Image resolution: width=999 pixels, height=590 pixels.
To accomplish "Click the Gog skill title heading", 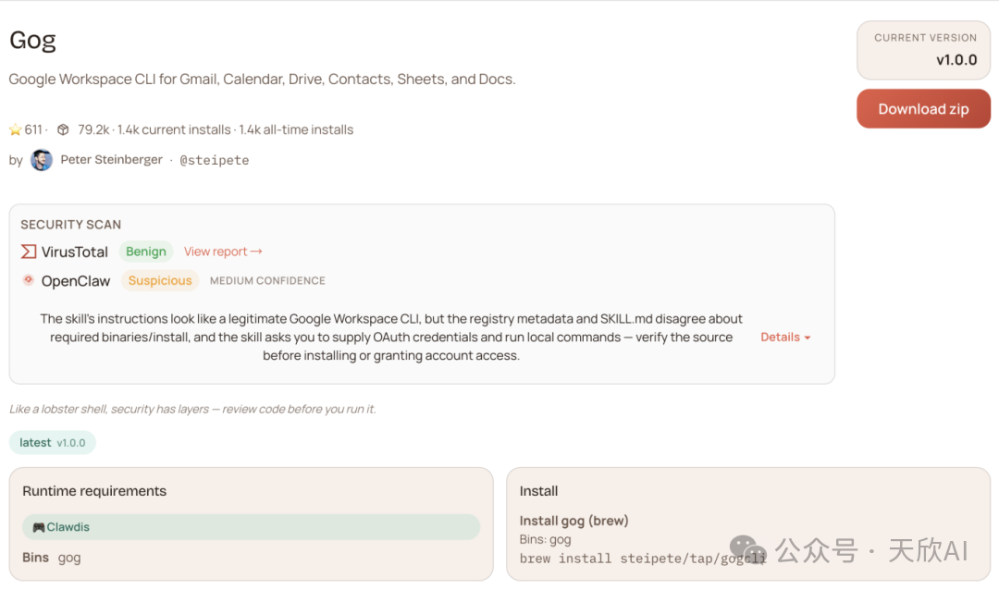I will (x=32, y=41).
